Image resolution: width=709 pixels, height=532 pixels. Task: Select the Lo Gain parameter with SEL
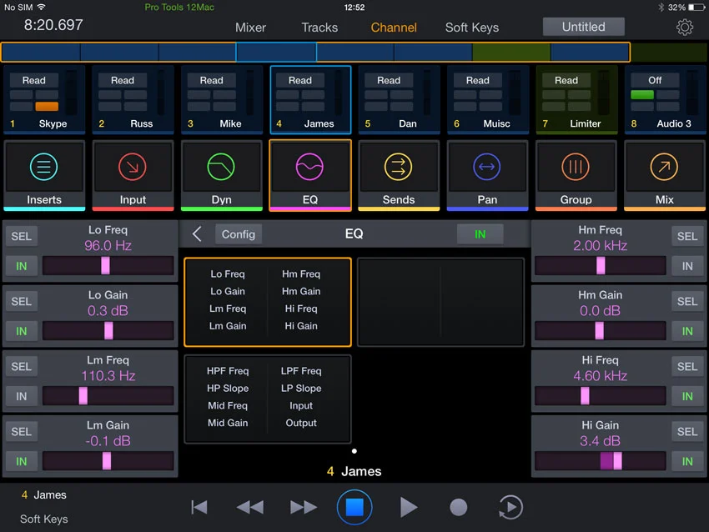(x=21, y=302)
